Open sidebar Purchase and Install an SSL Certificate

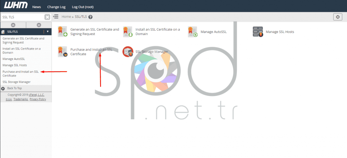20,73
